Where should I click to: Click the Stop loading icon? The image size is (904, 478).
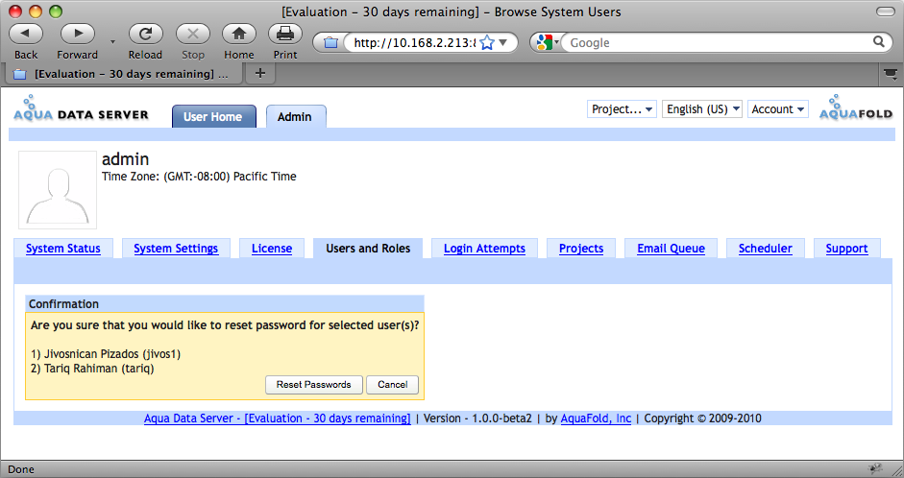(192, 34)
